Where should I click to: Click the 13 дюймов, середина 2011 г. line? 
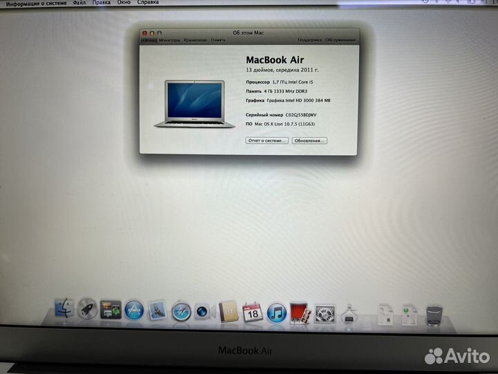[282, 70]
